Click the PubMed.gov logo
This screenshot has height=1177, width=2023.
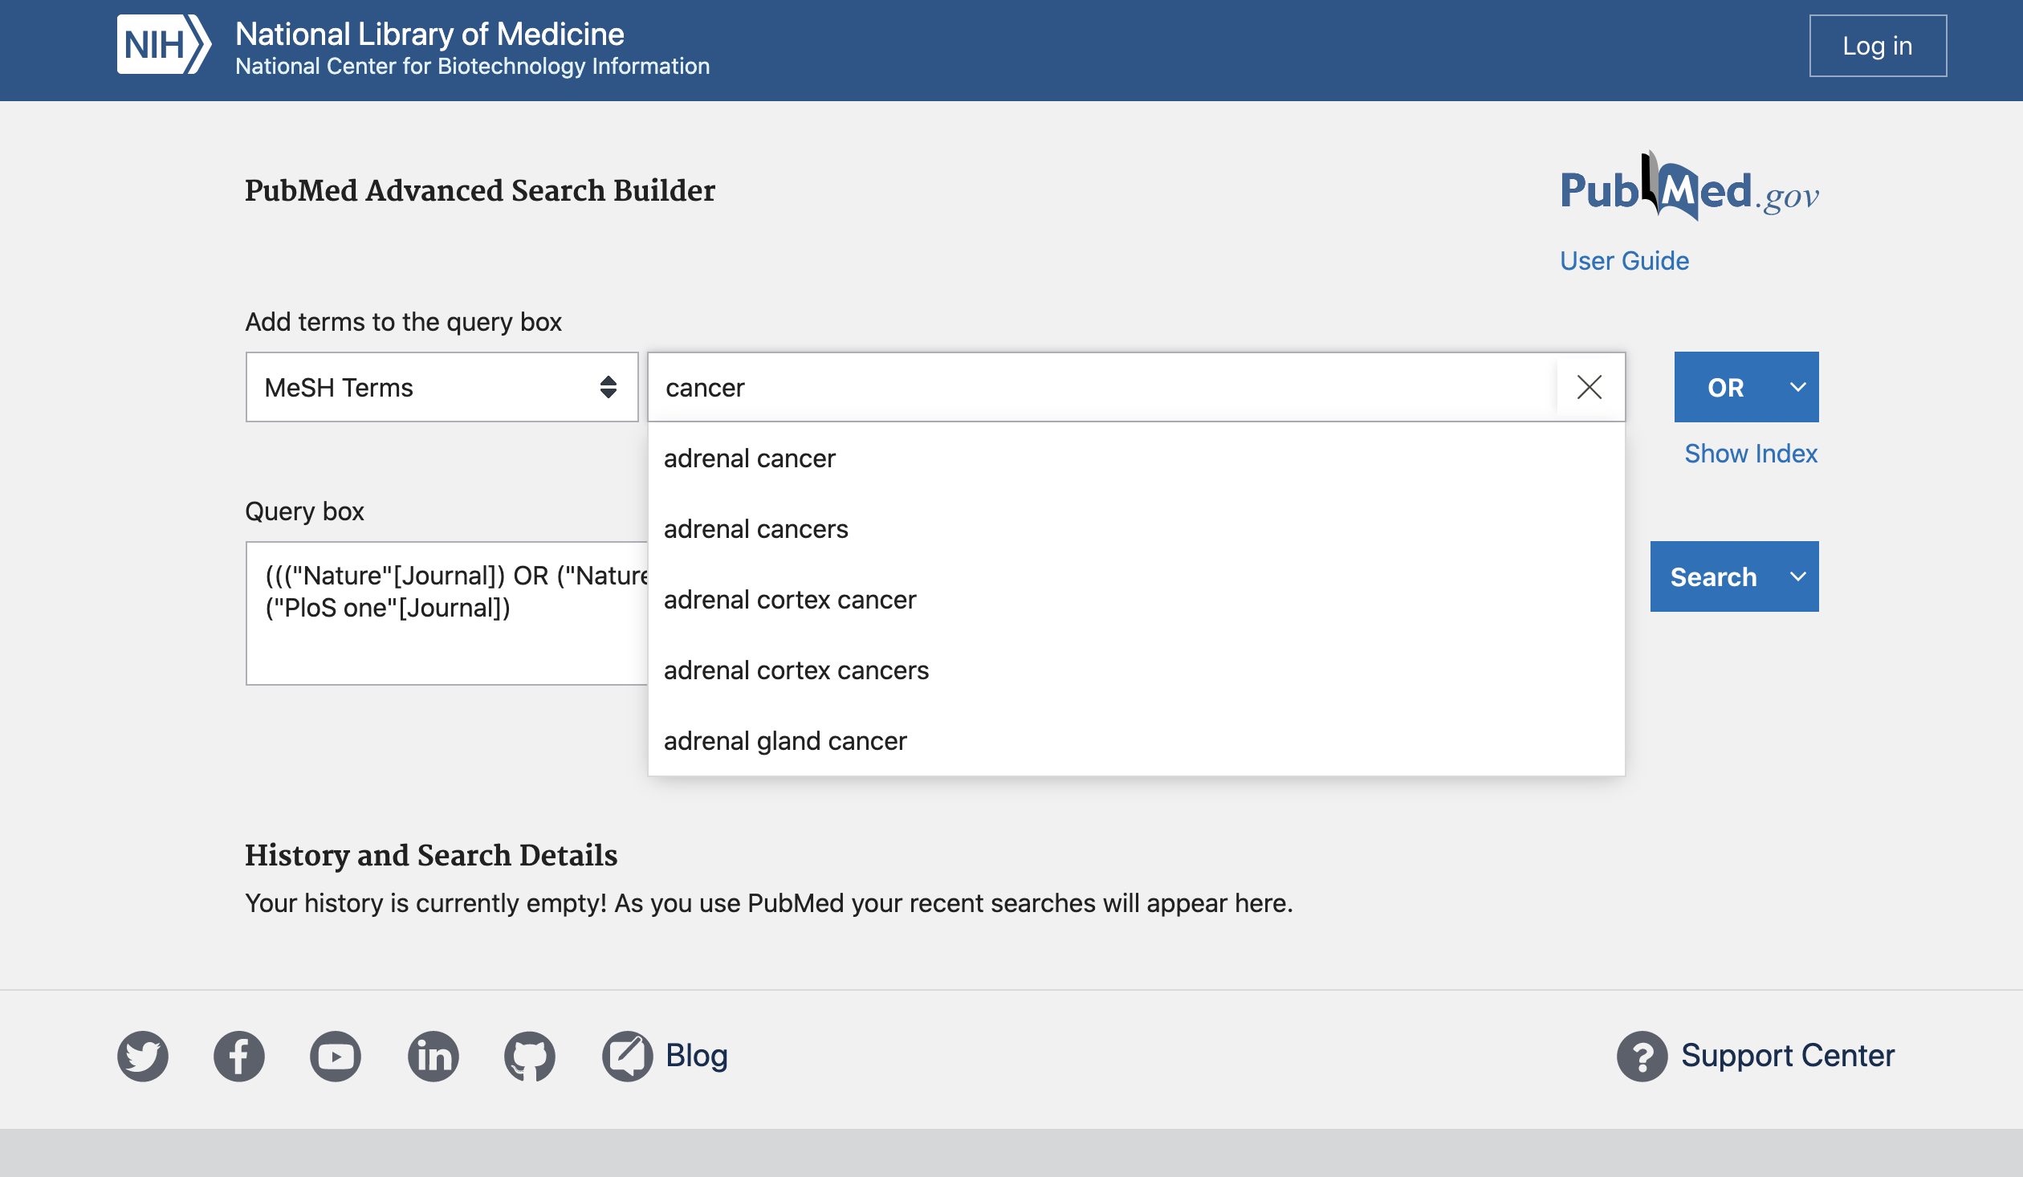[1689, 189]
